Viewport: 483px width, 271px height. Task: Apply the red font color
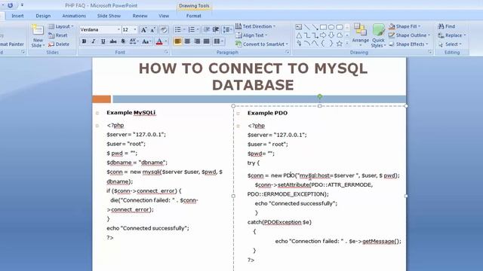159,41
